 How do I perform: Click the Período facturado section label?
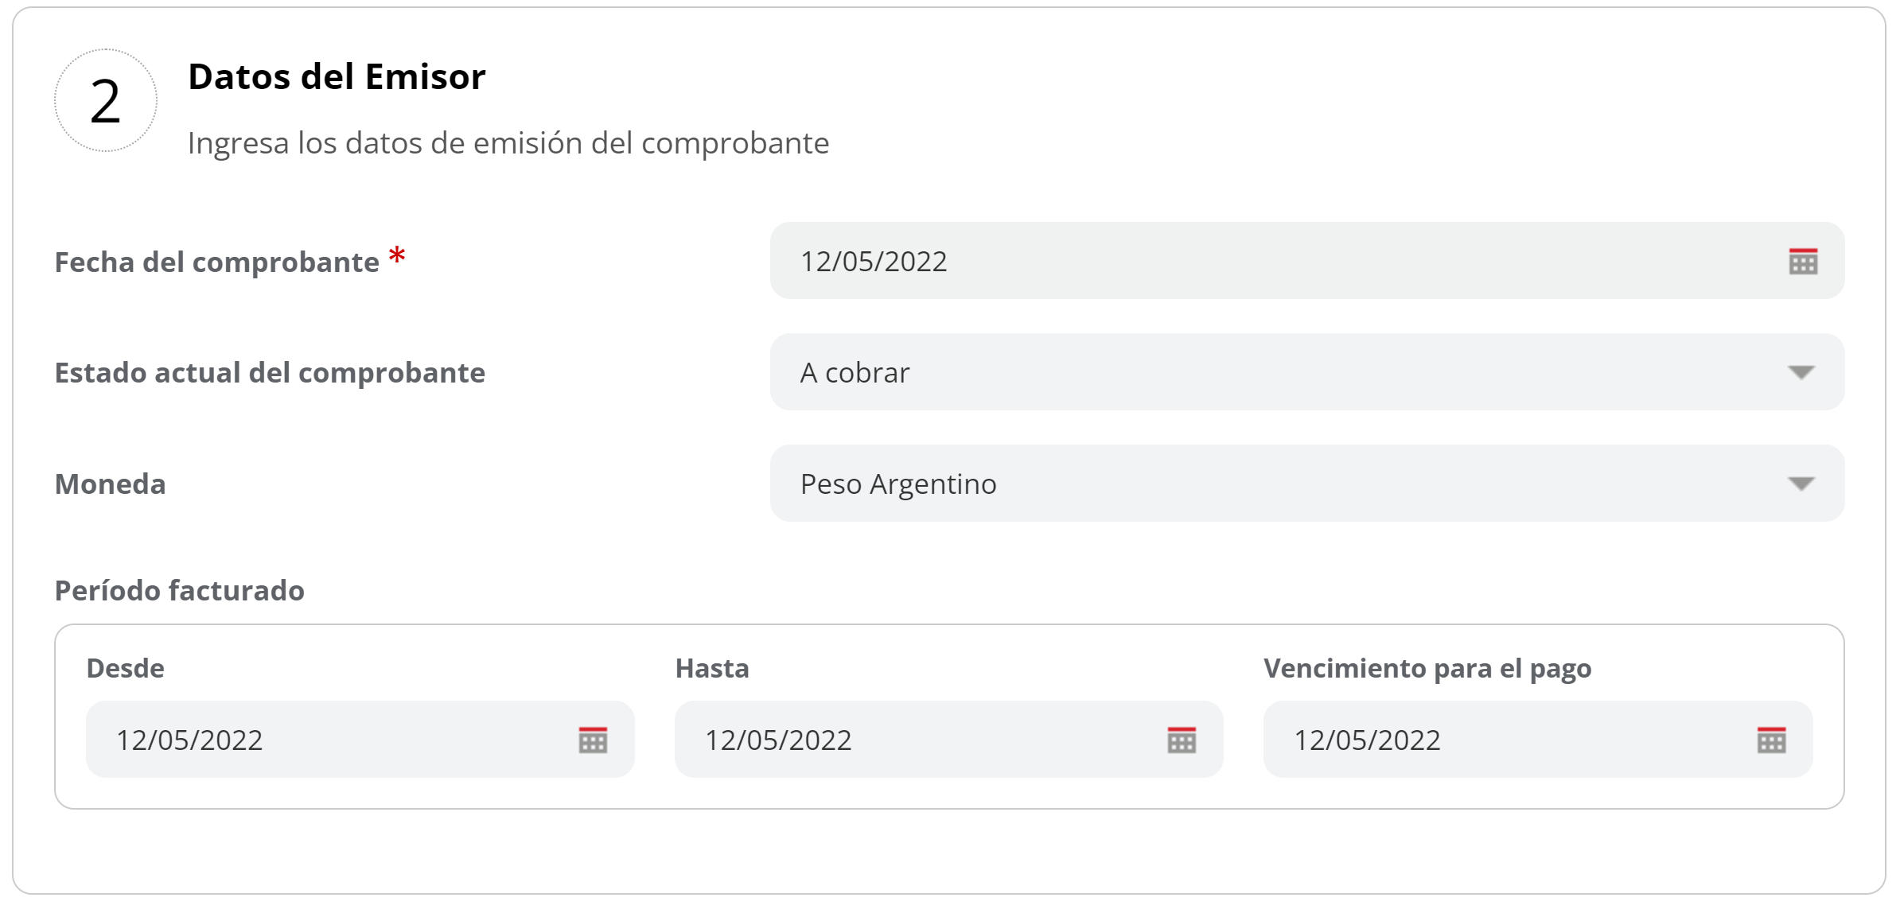coord(178,590)
